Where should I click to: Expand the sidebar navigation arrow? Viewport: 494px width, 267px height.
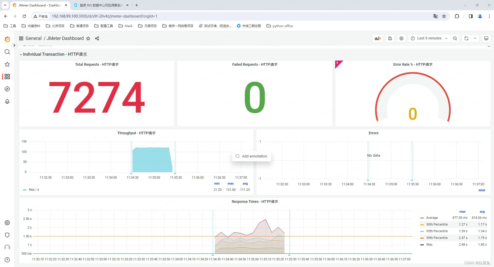click(x=14, y=45)
